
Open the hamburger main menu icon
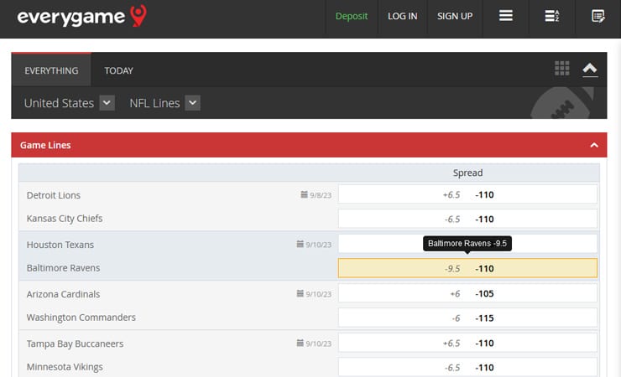(x=506, y=16)
